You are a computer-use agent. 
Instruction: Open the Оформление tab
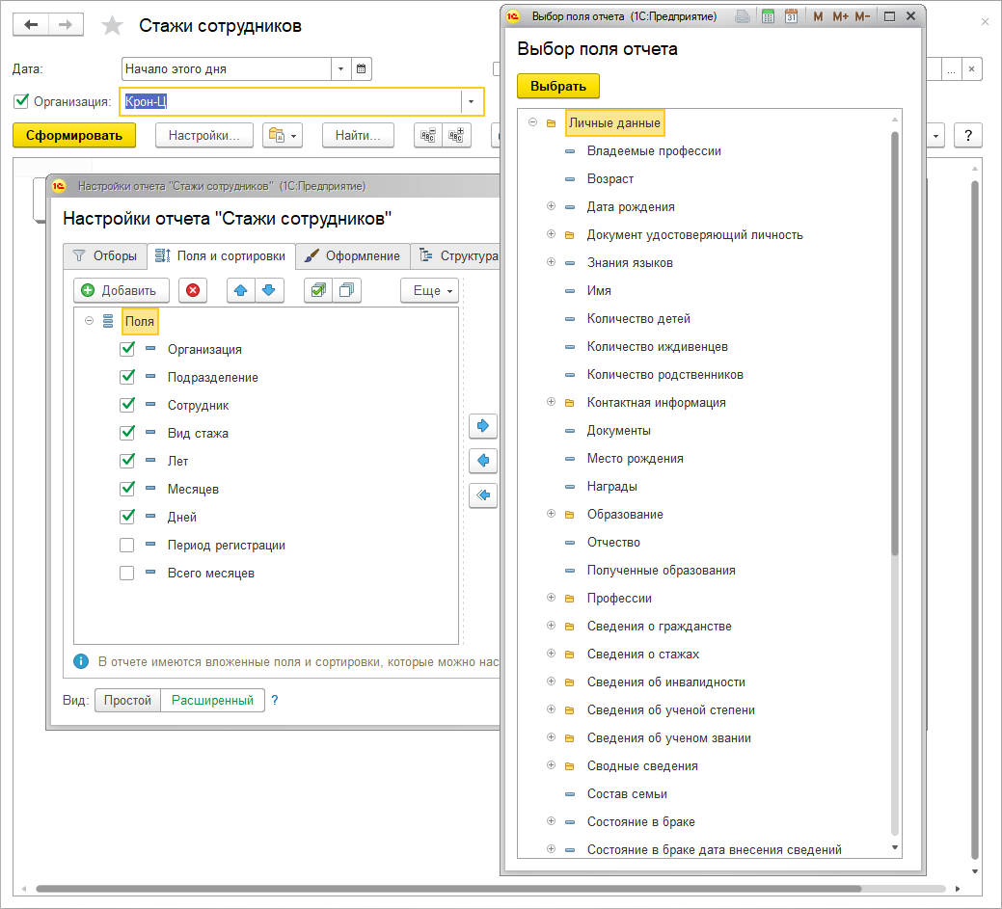pyautogui.click(x=353, y=255)
